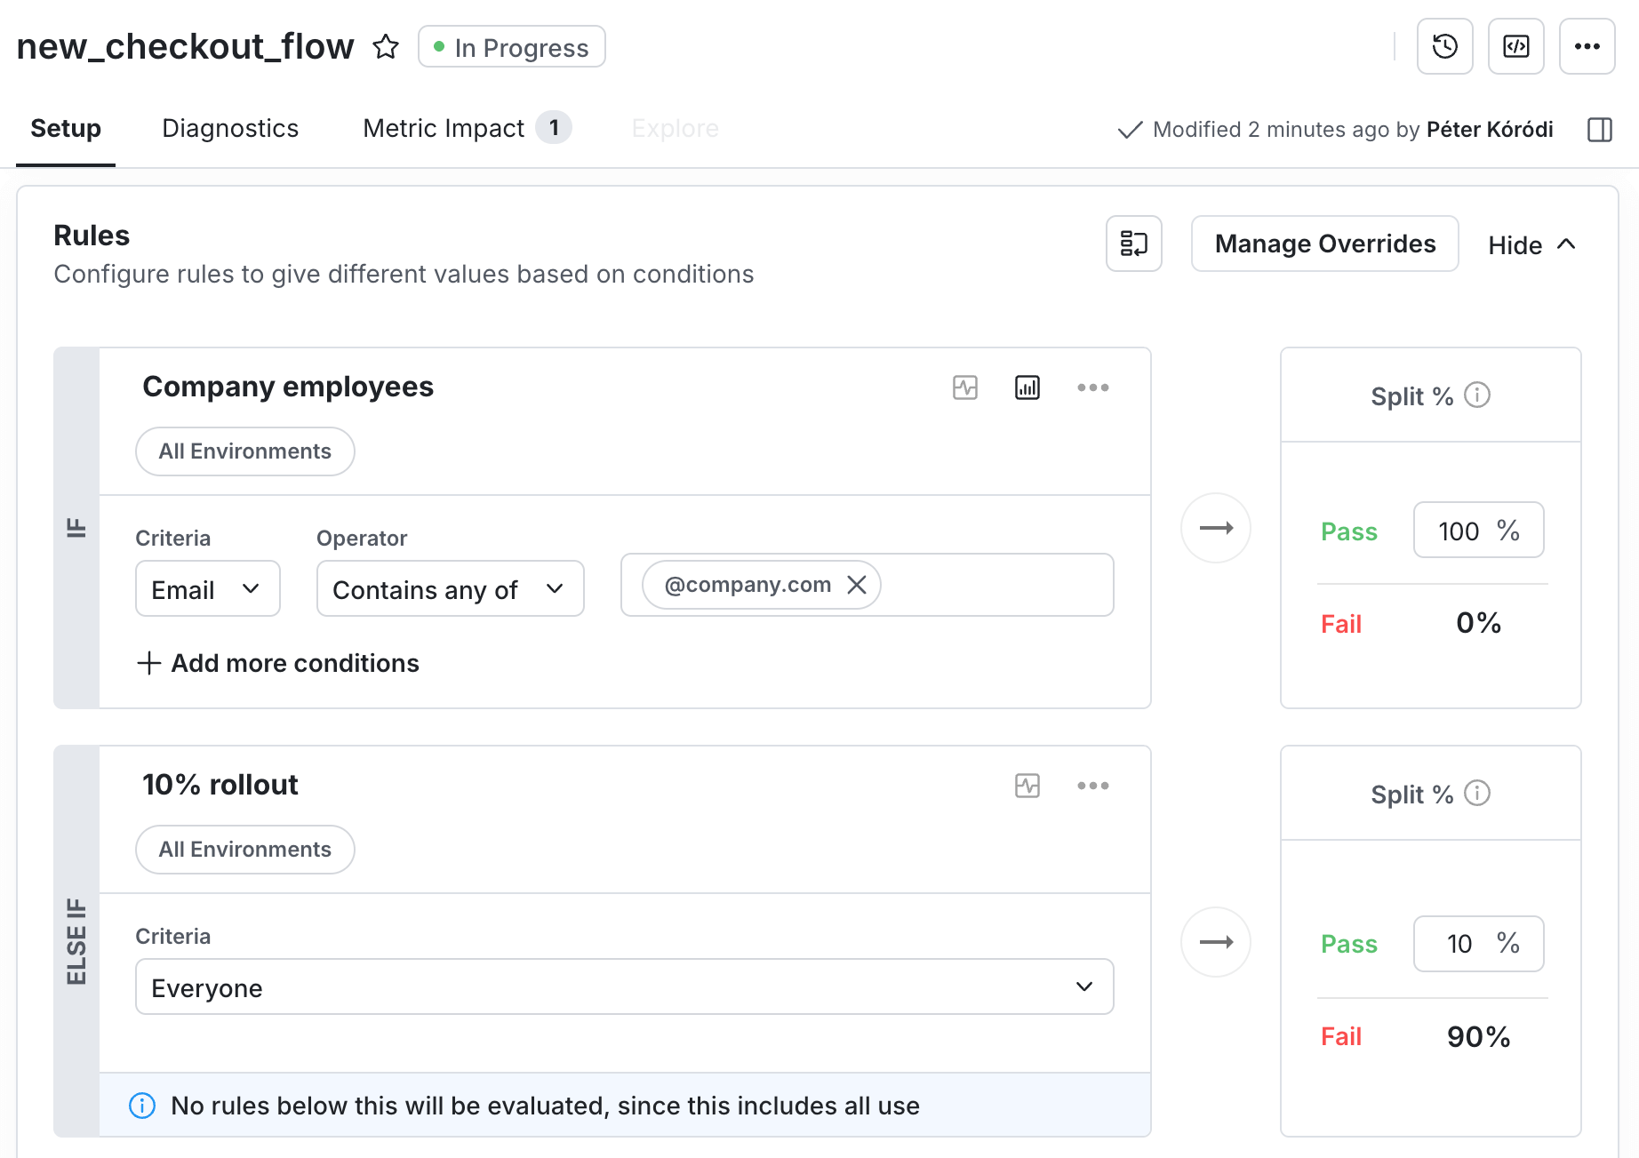The width and height of the screenshot is (1639, 1158).
Task: Open the Contains any of operator dropdown
Action: pyautogui.click(x=449, y=588)
